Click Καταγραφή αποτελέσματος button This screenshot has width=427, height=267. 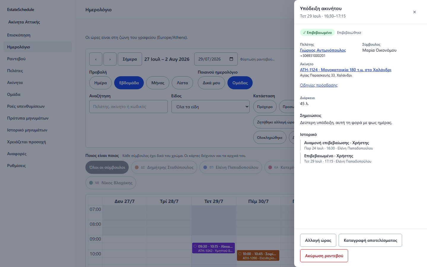point(370,240)
